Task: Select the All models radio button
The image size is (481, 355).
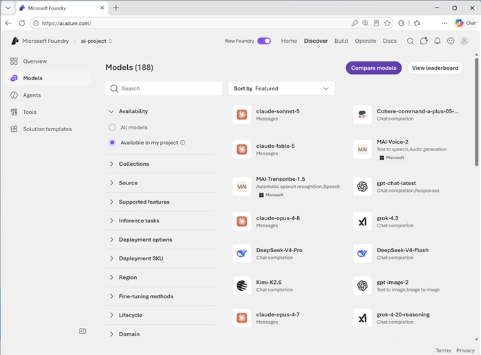Action: [112, 127]
